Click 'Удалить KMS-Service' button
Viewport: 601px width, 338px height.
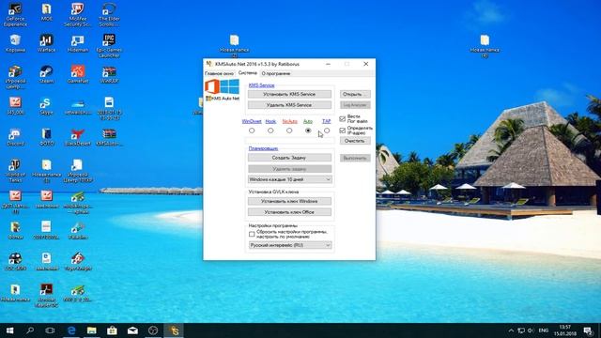pyautogui.click(x=290, y=104)
